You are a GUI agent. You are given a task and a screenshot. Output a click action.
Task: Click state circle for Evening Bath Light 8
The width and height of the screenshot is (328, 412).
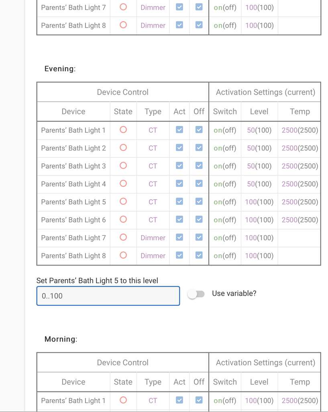click(123, 255)
